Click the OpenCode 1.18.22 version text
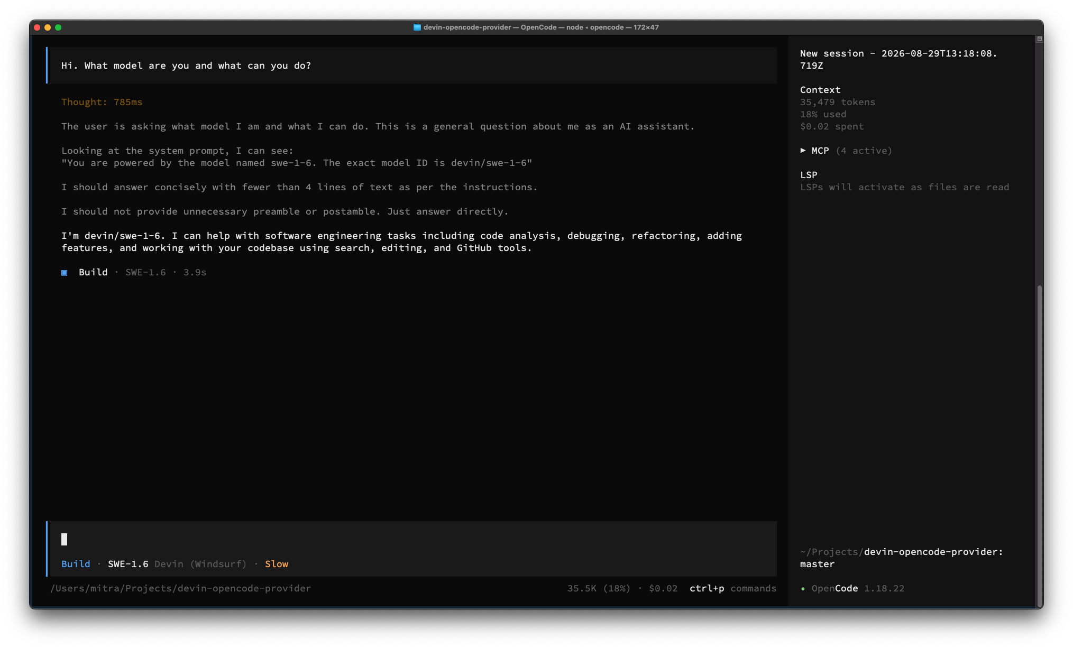1073x648 pixels. click(x=858, y=588)
